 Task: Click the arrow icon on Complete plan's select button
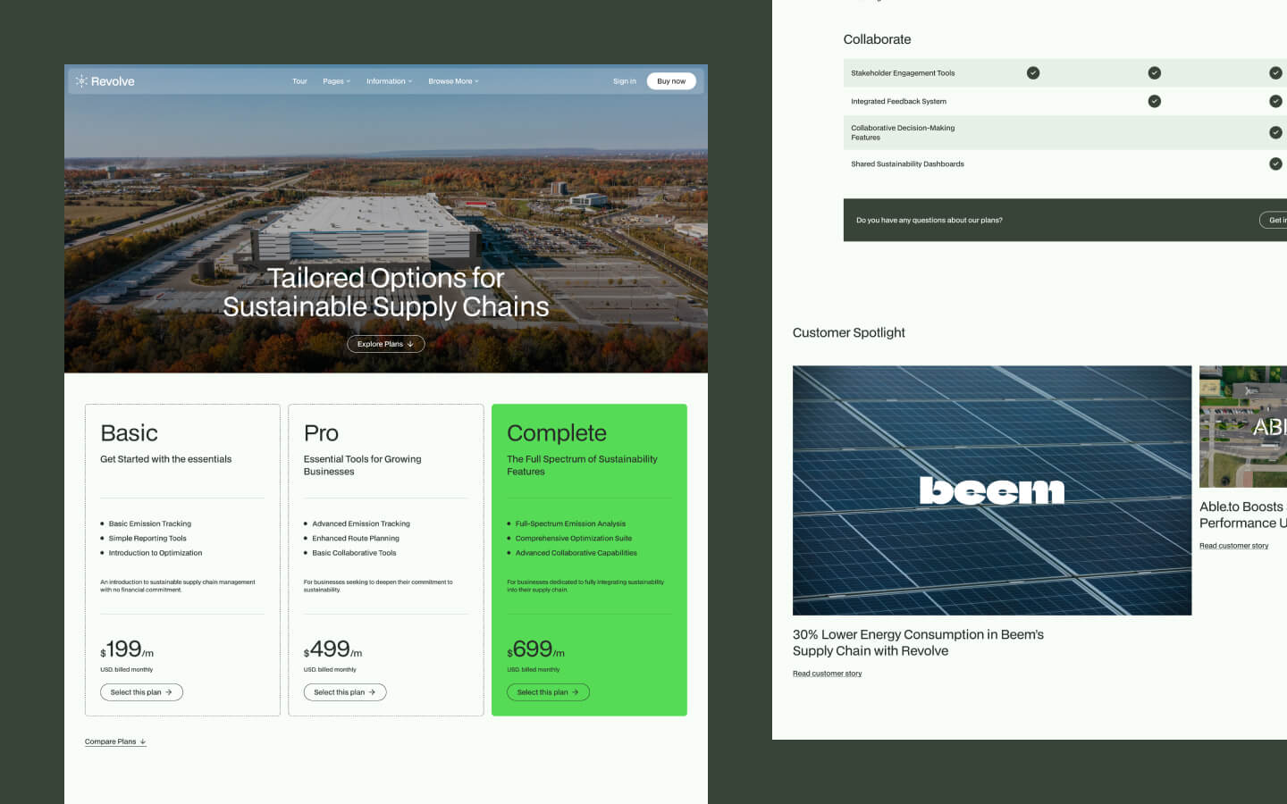[x=573, y=691]
